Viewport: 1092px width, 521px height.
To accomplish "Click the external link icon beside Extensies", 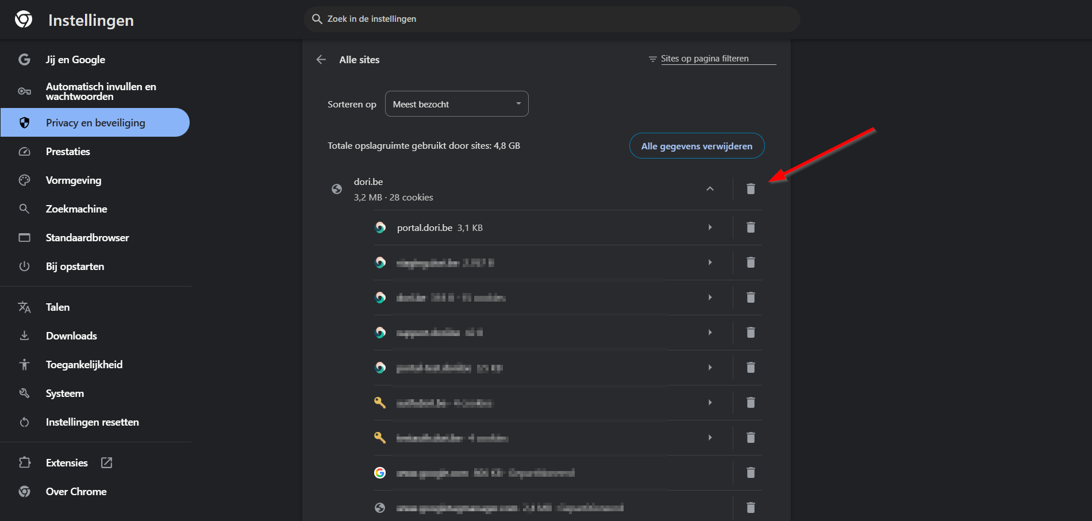I will (x=107, y=462).
